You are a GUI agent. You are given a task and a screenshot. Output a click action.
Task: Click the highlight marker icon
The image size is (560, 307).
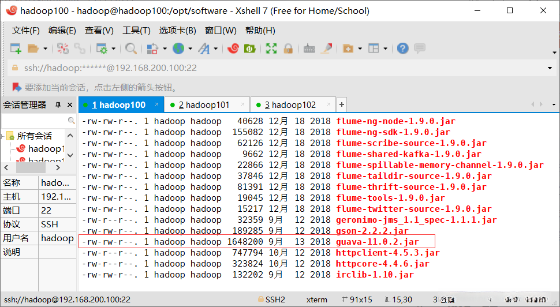[326, 48]
